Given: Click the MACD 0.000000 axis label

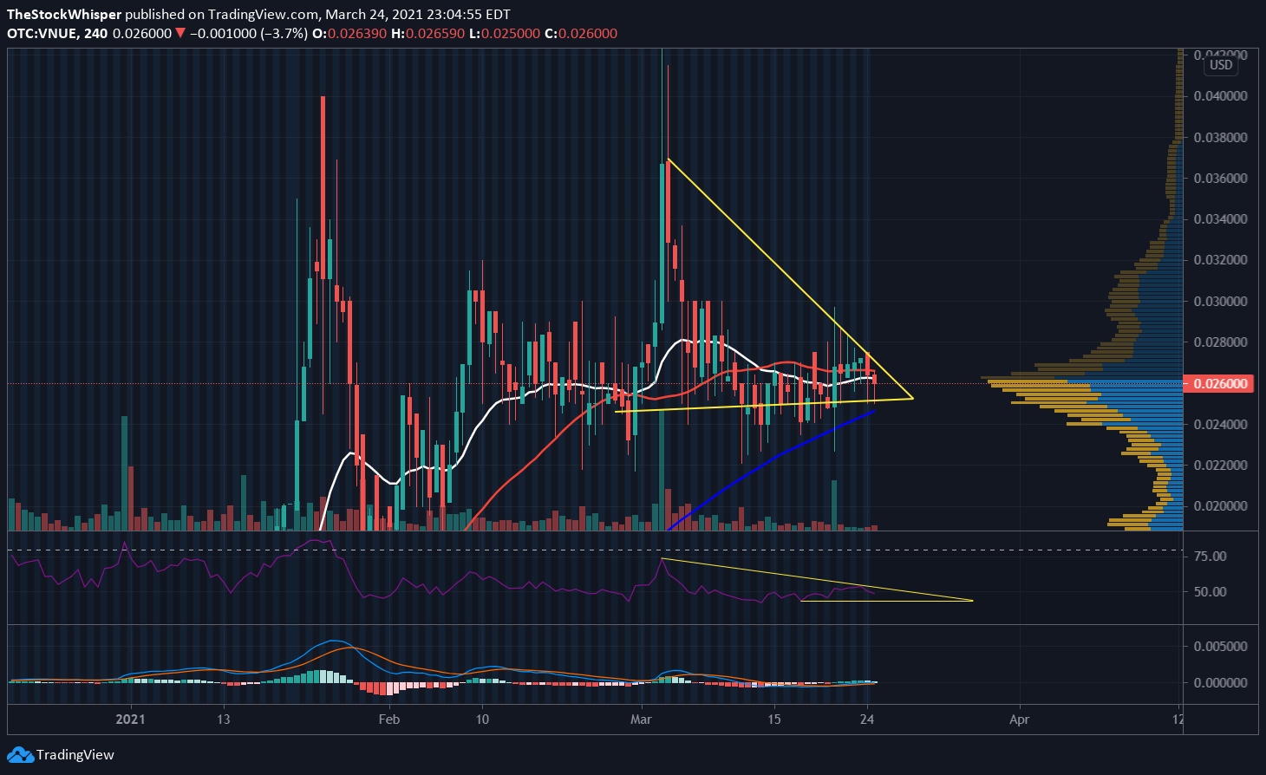Looking at the screenshot, I should 1221,682.
